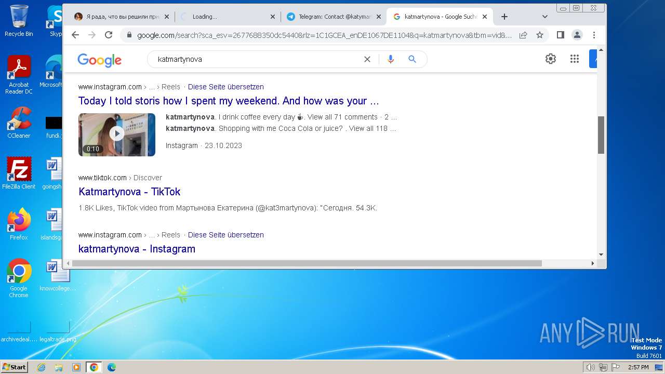The width and height of the screenshot is (665, 374).
Task: Switch to the Loading tab
Action: [227, 17]
